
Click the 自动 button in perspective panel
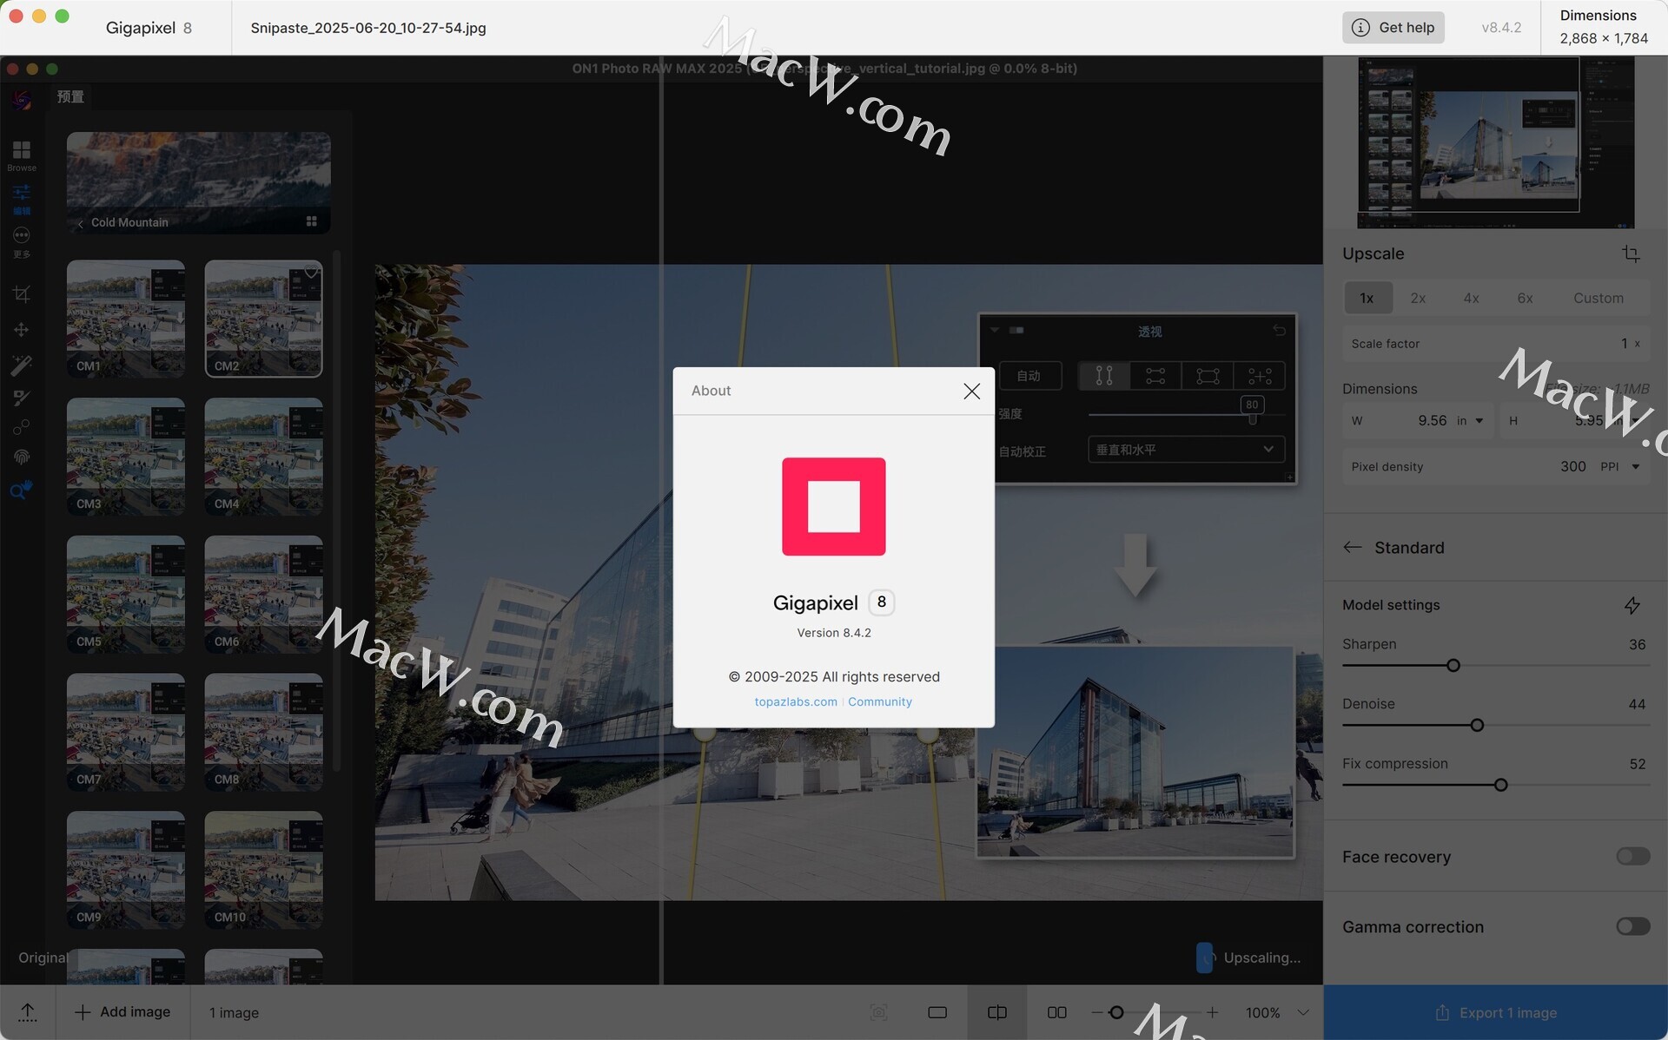[x=1029, y=376]
